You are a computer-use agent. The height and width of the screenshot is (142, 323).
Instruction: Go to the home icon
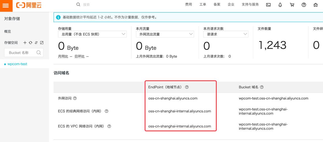[x=316, y=5]
